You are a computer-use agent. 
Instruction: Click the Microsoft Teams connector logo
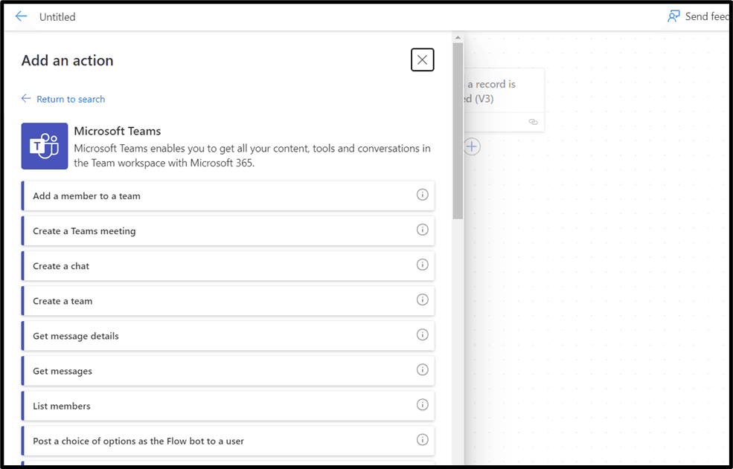pyautogui.click(x=45, y=146)
